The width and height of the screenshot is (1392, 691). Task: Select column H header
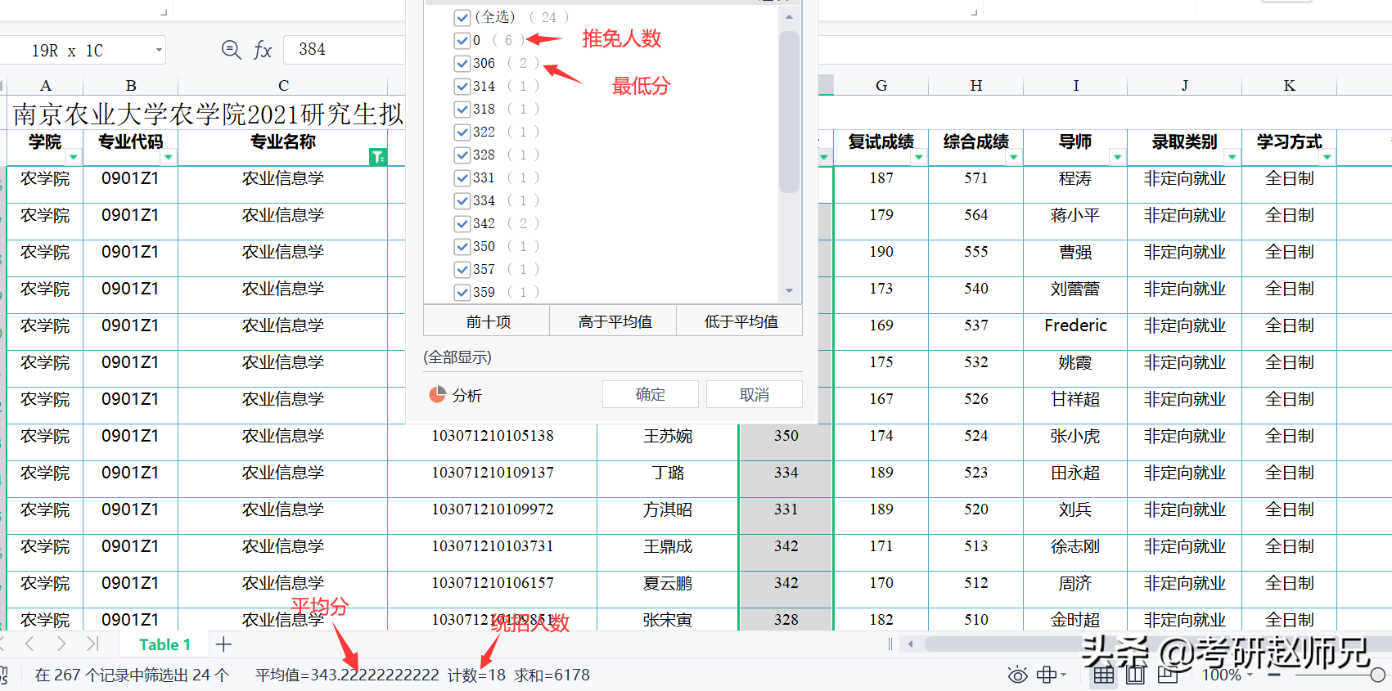976,85
